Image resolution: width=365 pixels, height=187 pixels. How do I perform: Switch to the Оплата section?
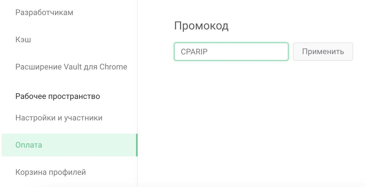pyautogui.click(x=29, y=145)
